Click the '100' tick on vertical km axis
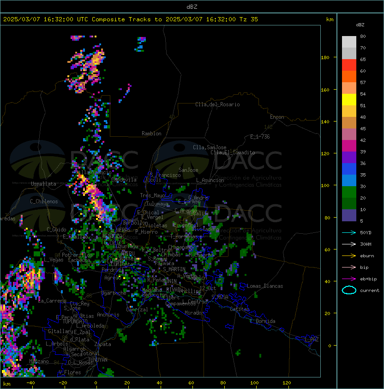 325,186
